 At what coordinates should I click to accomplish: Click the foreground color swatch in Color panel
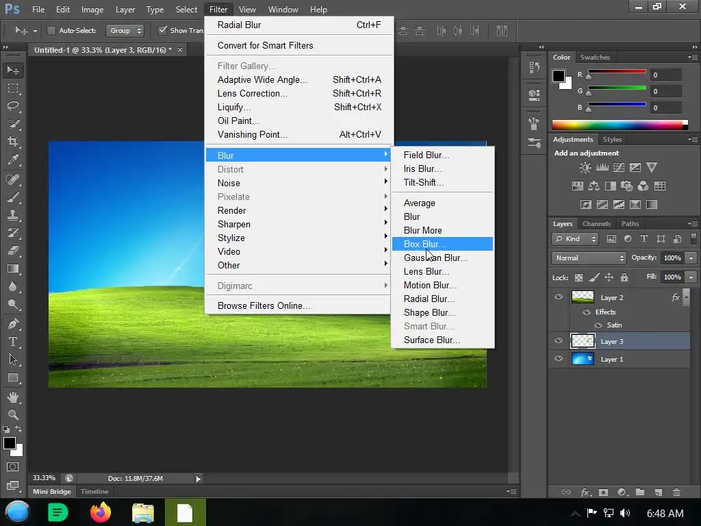(x=559, y=76)
